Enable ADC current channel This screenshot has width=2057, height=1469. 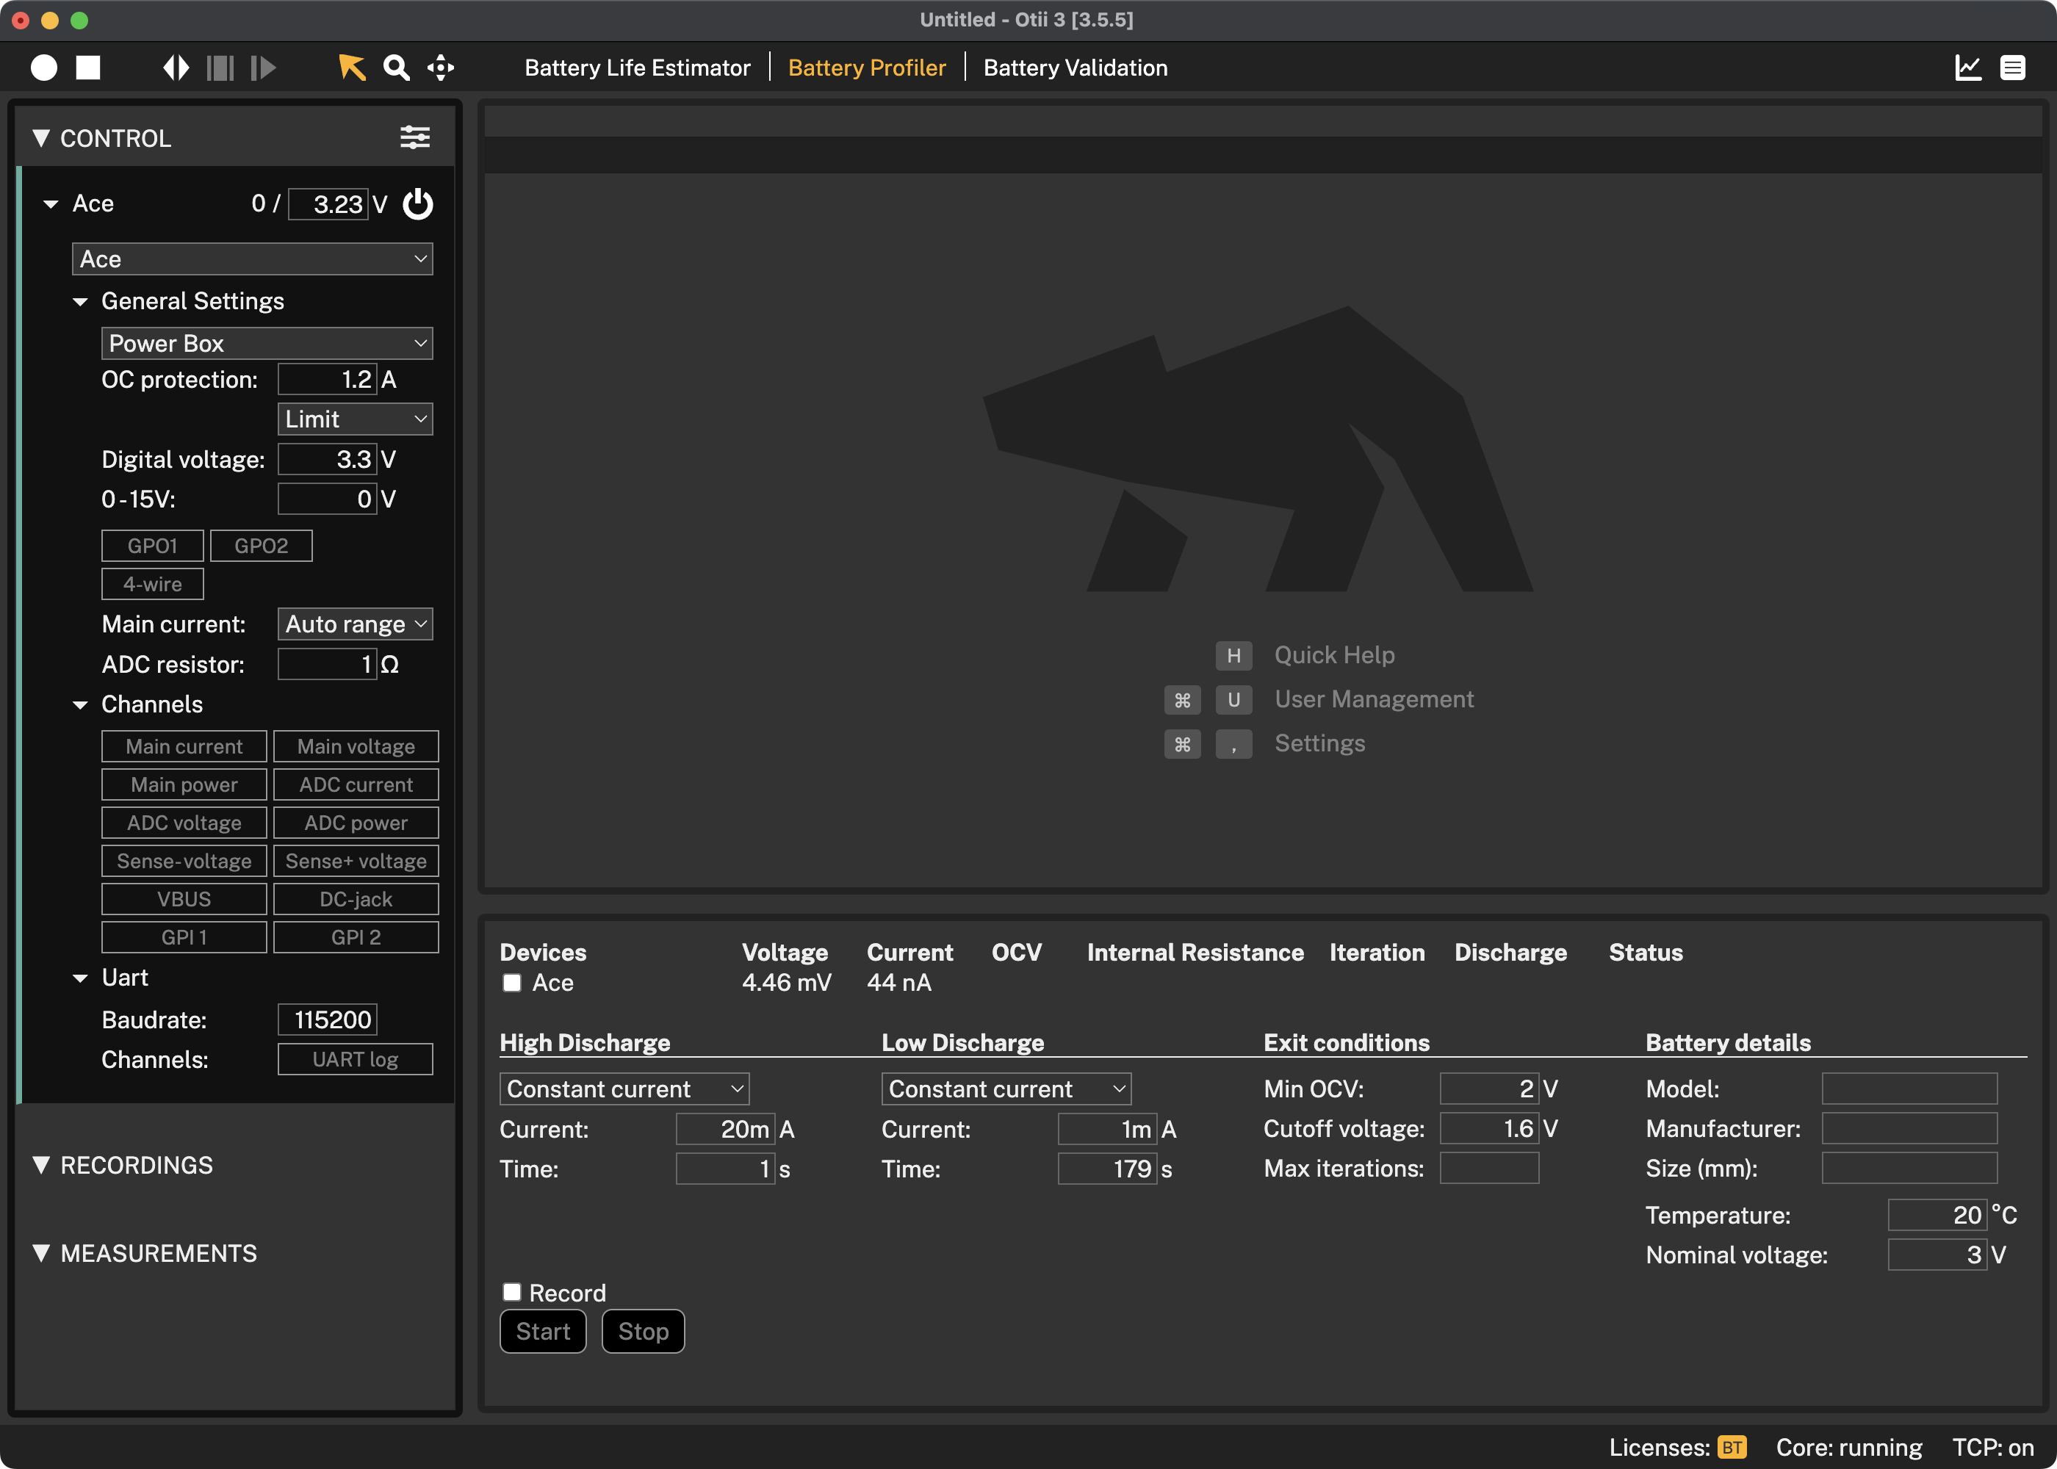356,784
